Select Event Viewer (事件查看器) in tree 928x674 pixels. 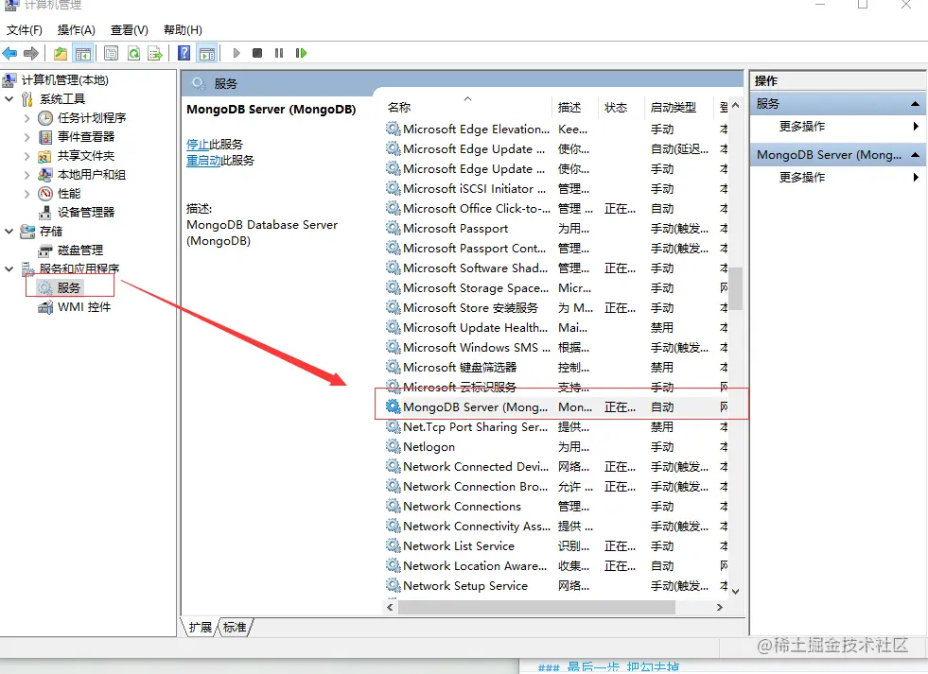click(86, 136)
